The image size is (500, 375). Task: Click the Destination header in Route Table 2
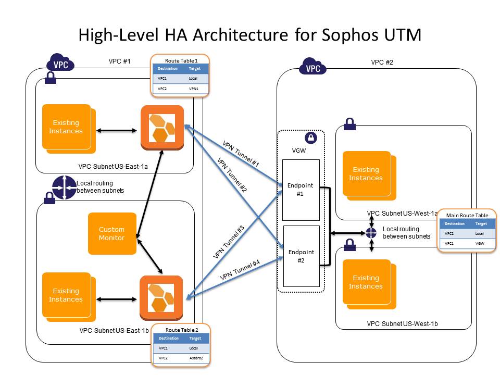[169, 339]
